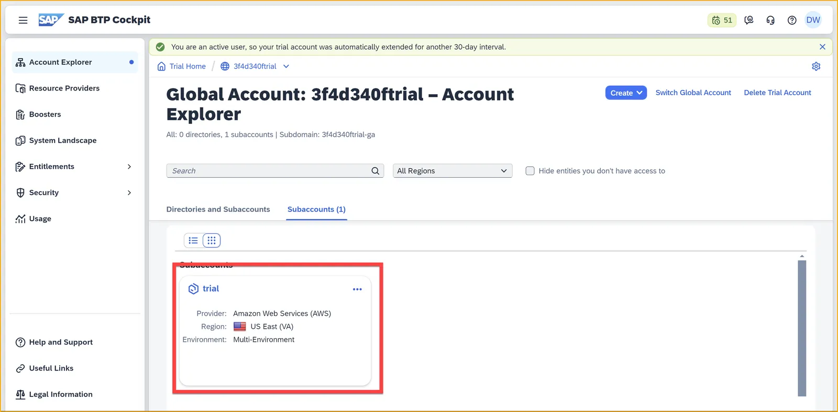This screenshot has height=412, width=838.
Task: Dismiss the trial extension notification
Action: (822, 47)
